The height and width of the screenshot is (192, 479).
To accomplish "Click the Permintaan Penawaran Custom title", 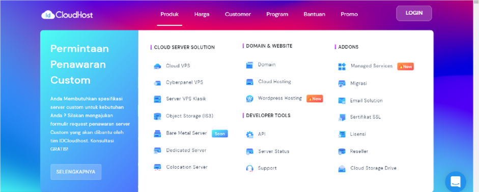I will click(80, 65).
